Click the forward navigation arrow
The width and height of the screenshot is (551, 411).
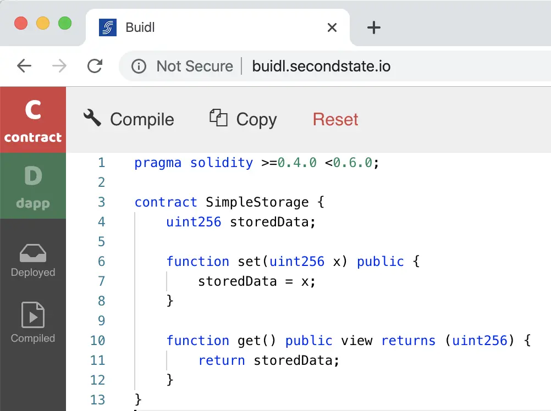(59, 66)
